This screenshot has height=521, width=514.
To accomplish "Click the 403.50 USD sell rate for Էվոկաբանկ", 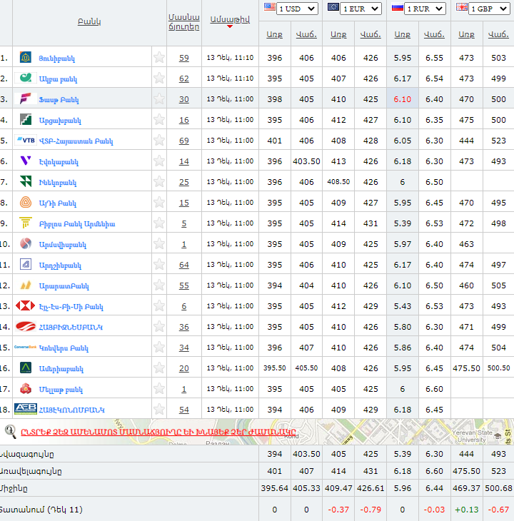I will coord(306,161).
